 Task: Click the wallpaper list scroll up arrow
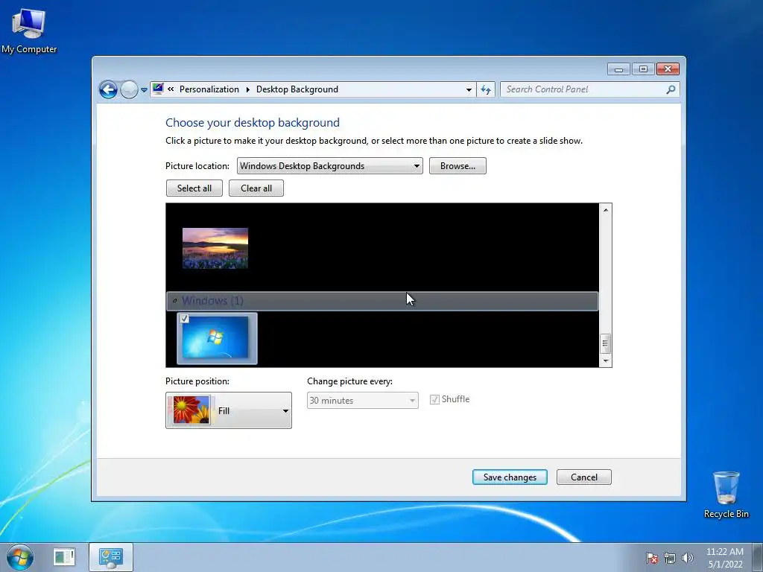pyautogui.click(x=605, y=210)
